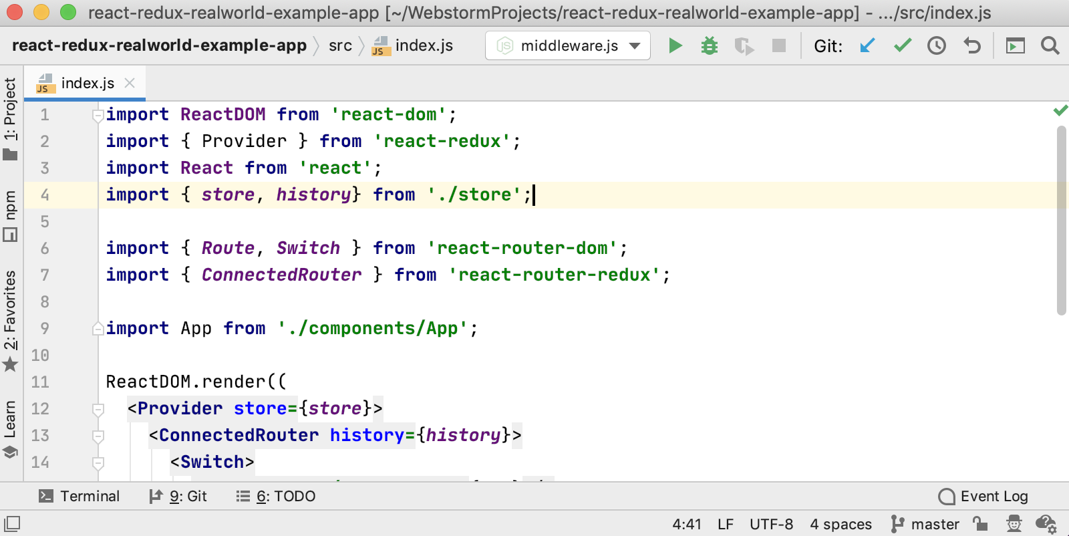Collapse Switch tag fold at line 14
Image resolution: width=1069 pixels, height=536 pixels.
(x=98, y=462)
